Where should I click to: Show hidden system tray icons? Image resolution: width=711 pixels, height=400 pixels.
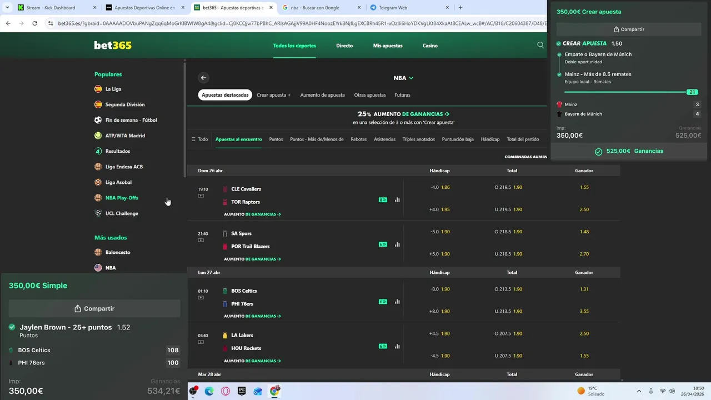(639, 391)
